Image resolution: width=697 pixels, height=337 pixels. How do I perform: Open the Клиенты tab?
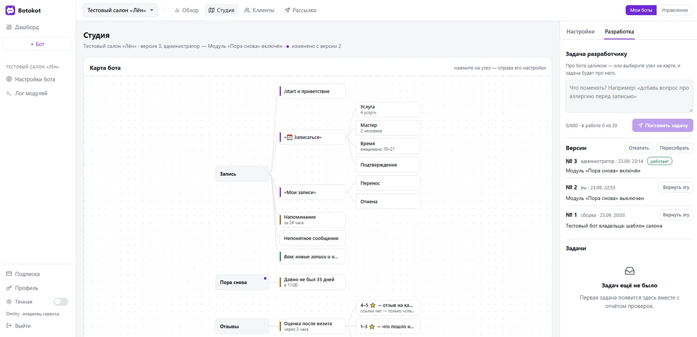(259, 10)
